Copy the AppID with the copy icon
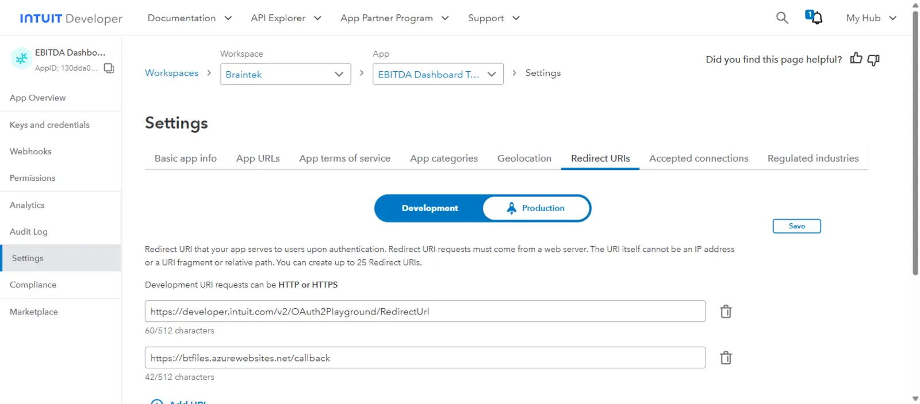 [x=109, y=68]
